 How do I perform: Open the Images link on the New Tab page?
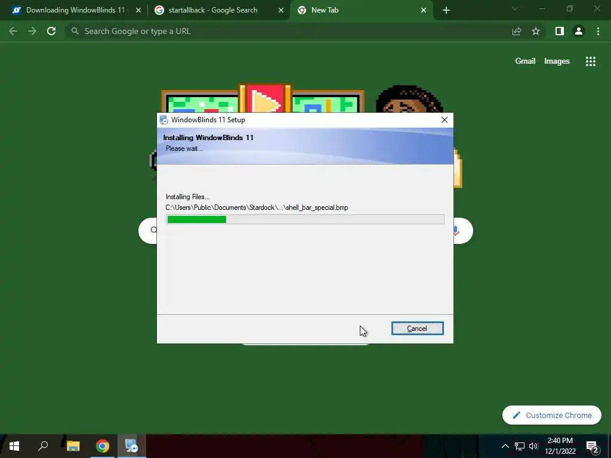point(557,61)
